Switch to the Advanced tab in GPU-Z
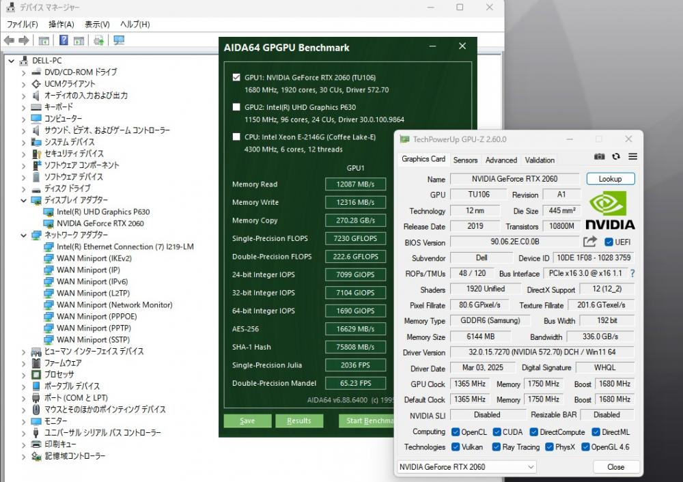 click(x=501, y=160)
